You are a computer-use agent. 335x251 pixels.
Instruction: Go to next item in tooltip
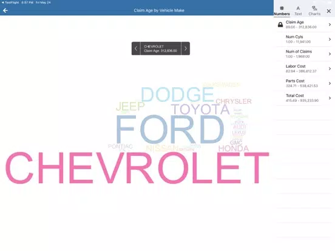click(x=186, y=49)
